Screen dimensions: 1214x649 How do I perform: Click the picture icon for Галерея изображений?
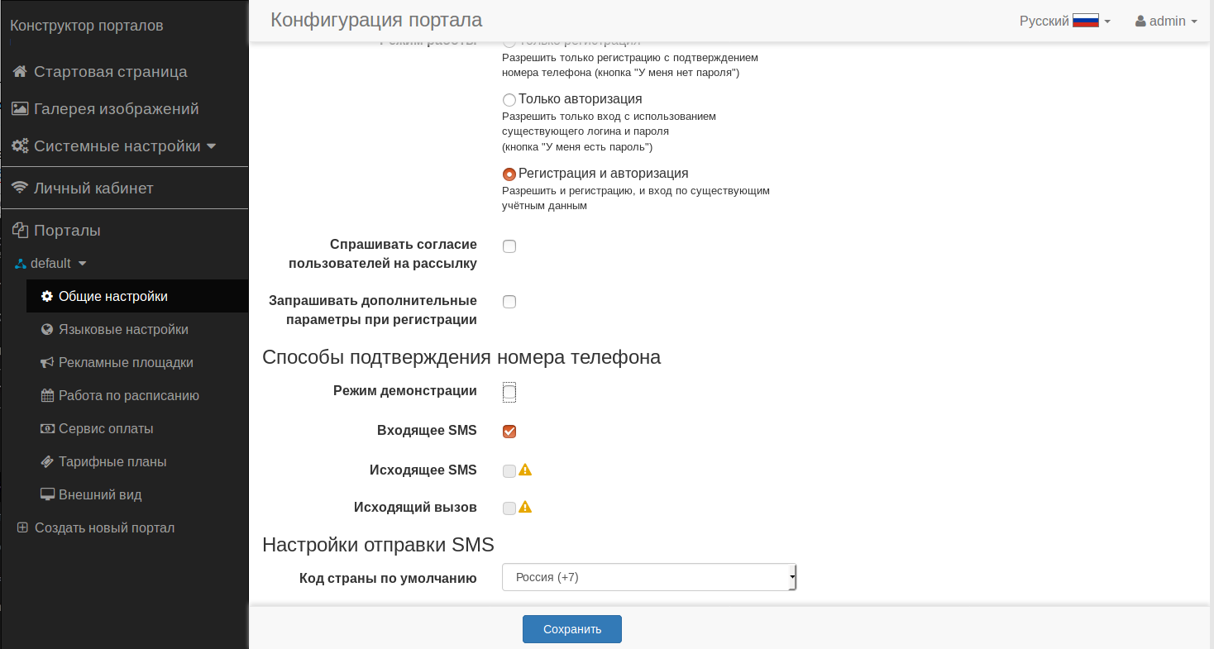point(20,109)
